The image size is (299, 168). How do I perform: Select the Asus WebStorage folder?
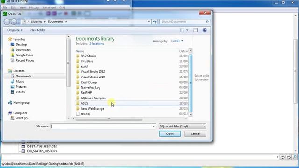point(93,109)
